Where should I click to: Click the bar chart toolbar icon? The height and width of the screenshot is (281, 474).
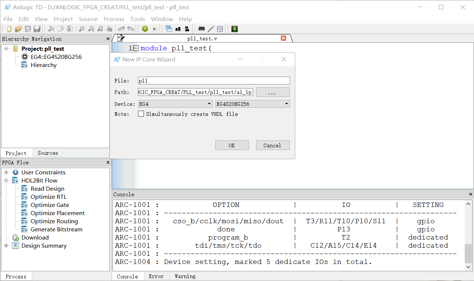(178, 29)
